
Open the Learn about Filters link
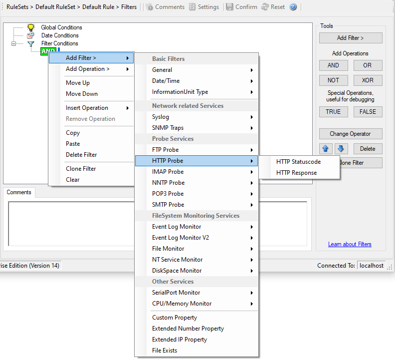pyautogui.click(x=350, y=244)
